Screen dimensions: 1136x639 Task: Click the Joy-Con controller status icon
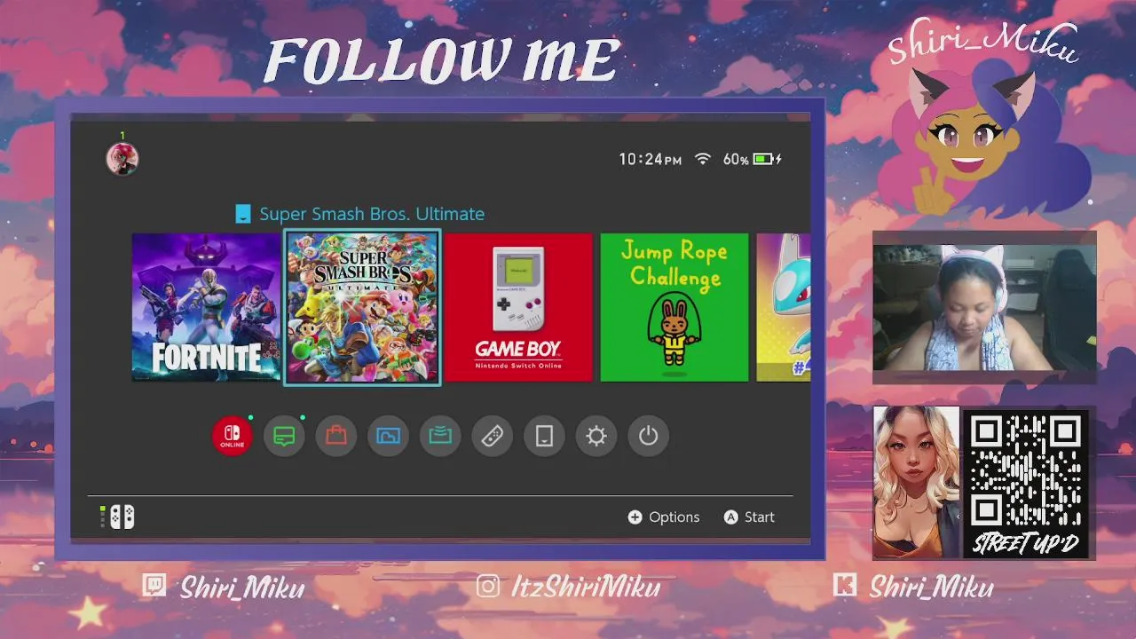tap(118, 517)
